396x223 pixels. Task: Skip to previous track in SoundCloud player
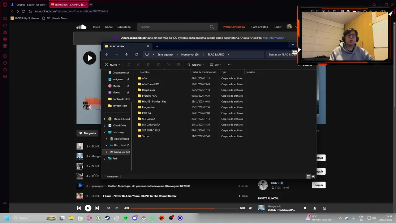click(79, 208)
